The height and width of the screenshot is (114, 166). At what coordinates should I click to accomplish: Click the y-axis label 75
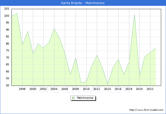coord(7,51)
